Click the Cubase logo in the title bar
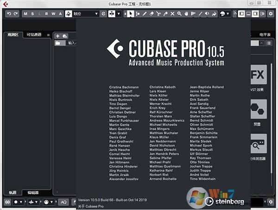This screenshot has width=278, height=210. 6,4
